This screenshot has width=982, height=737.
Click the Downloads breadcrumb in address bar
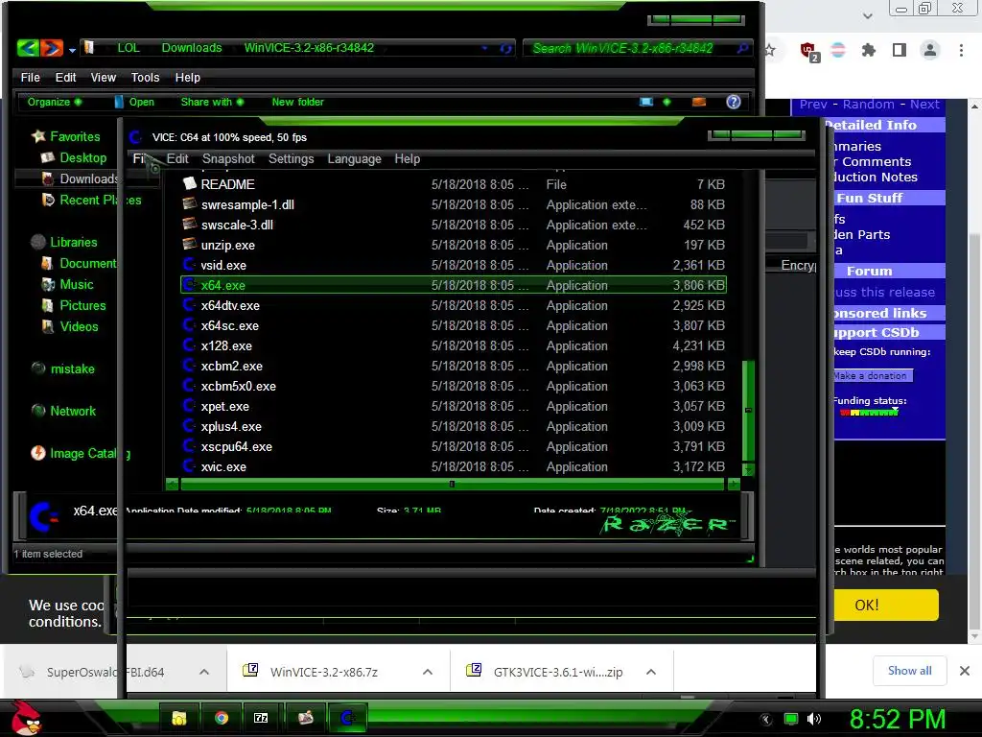tap(192, 48)
